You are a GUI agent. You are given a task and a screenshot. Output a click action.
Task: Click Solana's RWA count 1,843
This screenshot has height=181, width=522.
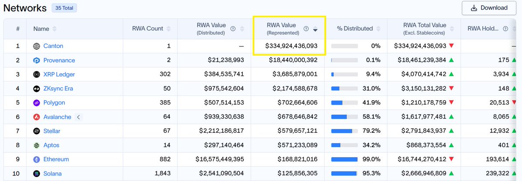[x=162, y=174]
